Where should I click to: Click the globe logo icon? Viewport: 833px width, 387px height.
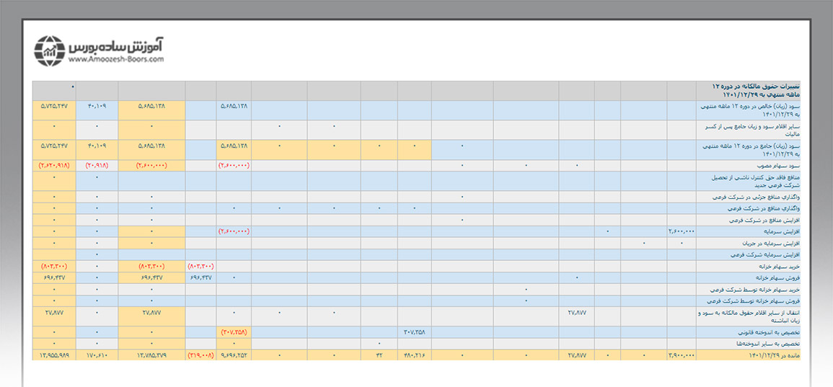pos(50,50)
